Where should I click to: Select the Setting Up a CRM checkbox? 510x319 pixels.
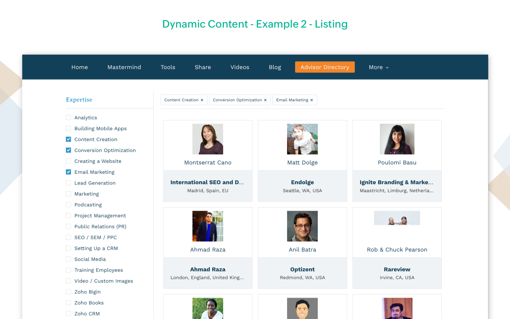[68, 248]
